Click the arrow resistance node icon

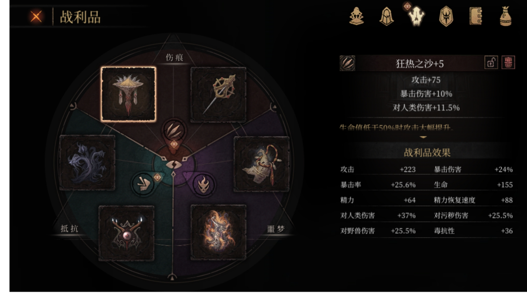tap(143, 184)
